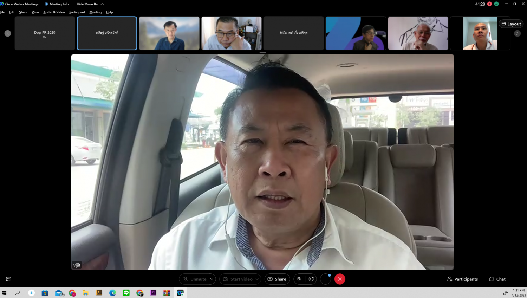Open the Audio & Video menu
The image size is (527, 298).
tap(54, 12)
